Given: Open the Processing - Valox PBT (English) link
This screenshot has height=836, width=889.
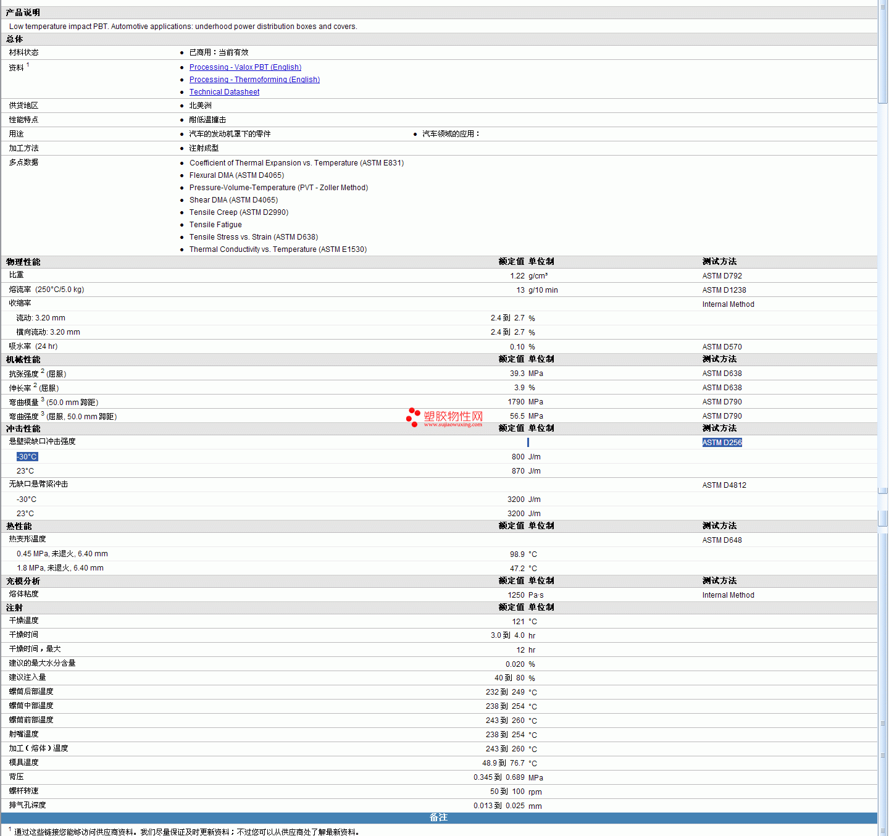Looking at the screenshot, I should coord(245,67).
